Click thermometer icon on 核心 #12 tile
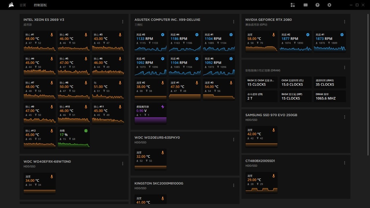The width and height of the screenshot is (370, 208). click(x=52, y=131)
